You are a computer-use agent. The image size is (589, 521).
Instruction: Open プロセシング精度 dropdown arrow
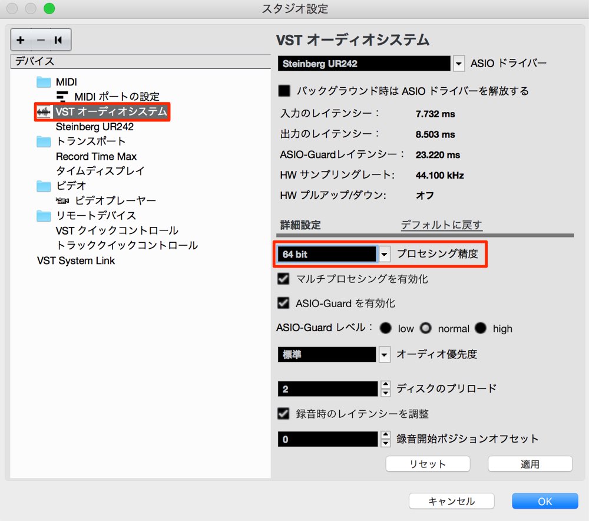[384, 254]
